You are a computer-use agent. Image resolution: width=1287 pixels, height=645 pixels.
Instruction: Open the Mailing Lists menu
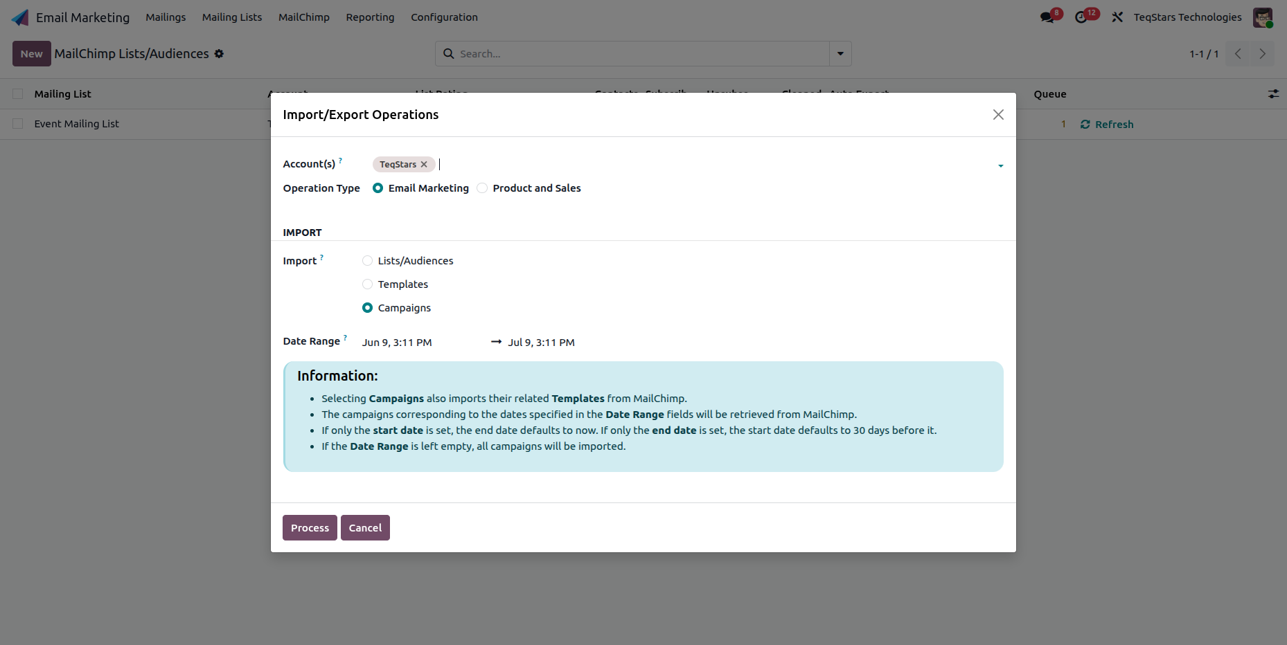tap(232, 17)
